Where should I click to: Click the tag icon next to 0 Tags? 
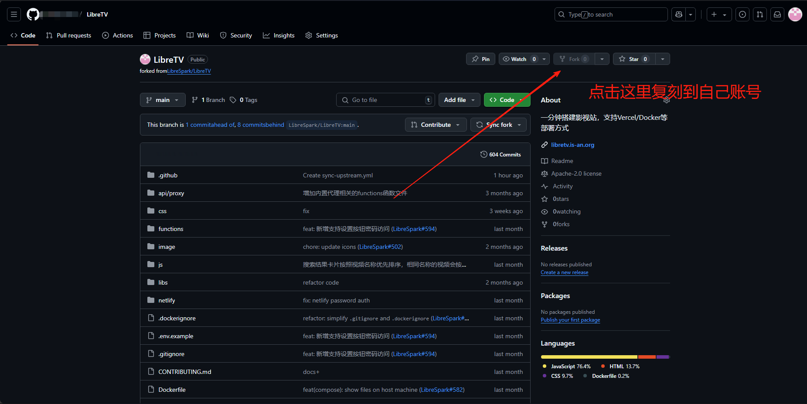point(233,100)
